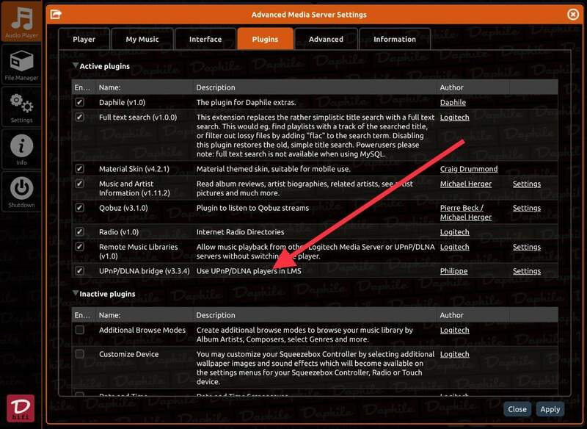Collapse the Active plugins section
The width and height of the screenshot is (587, 429).
tap(75, 66)
